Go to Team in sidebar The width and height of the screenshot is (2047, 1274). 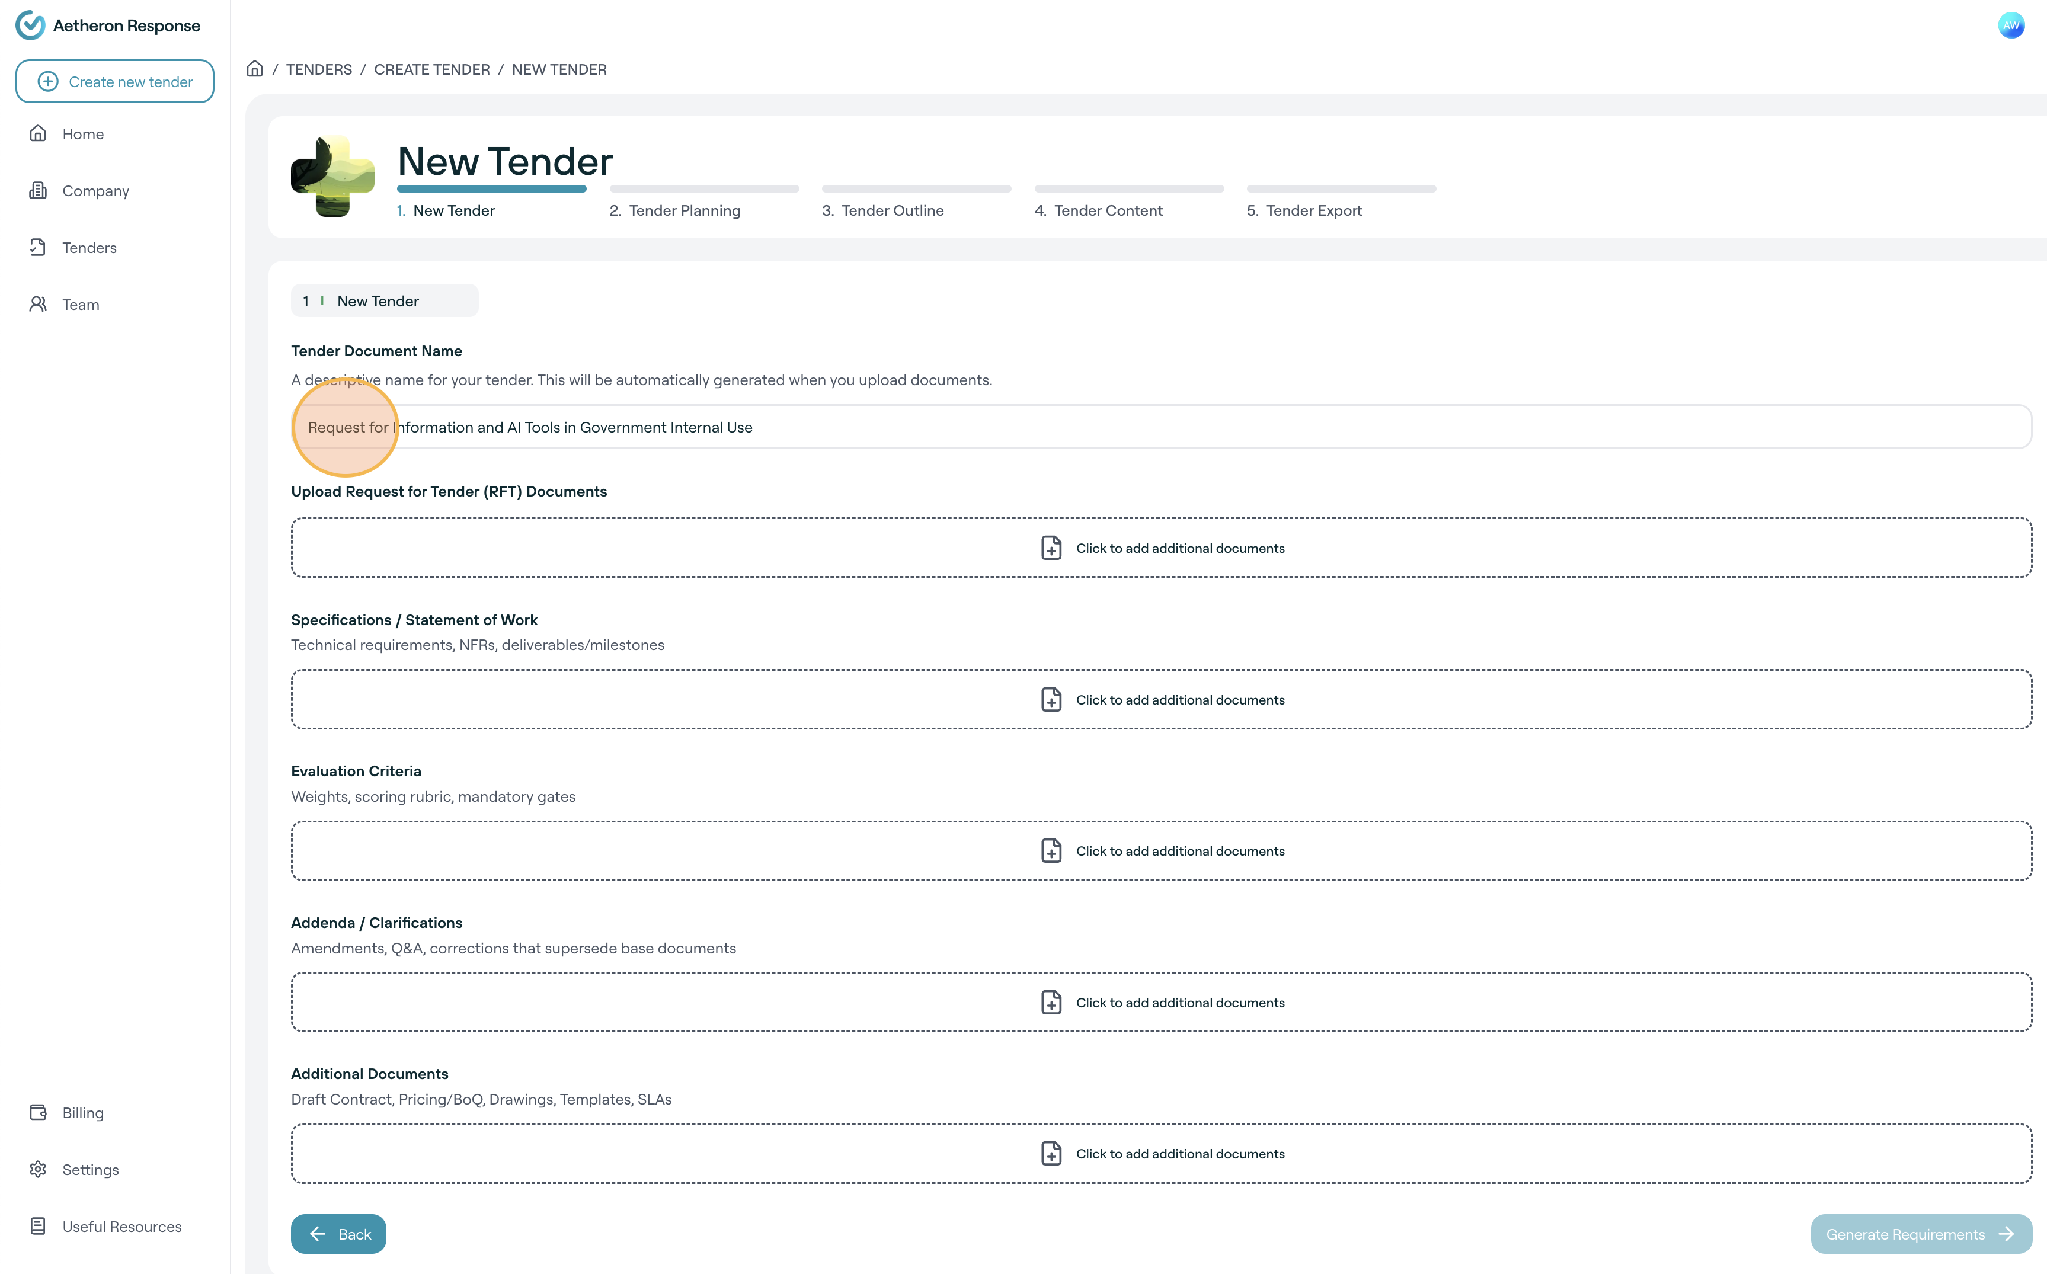click(x=80, y=304)
